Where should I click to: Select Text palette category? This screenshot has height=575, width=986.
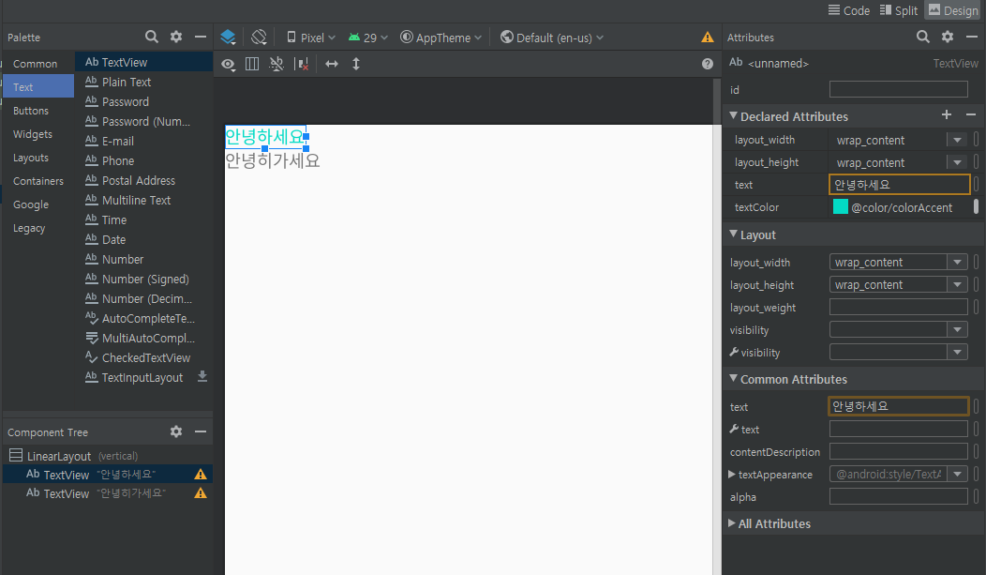tap(38, 87)
